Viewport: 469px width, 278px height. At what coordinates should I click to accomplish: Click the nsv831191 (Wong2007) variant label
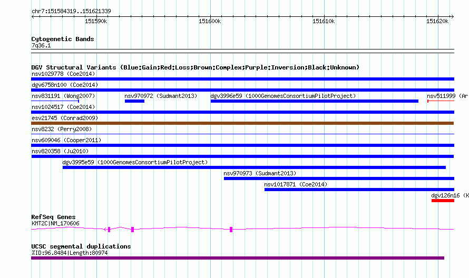(x=63, y=96)
